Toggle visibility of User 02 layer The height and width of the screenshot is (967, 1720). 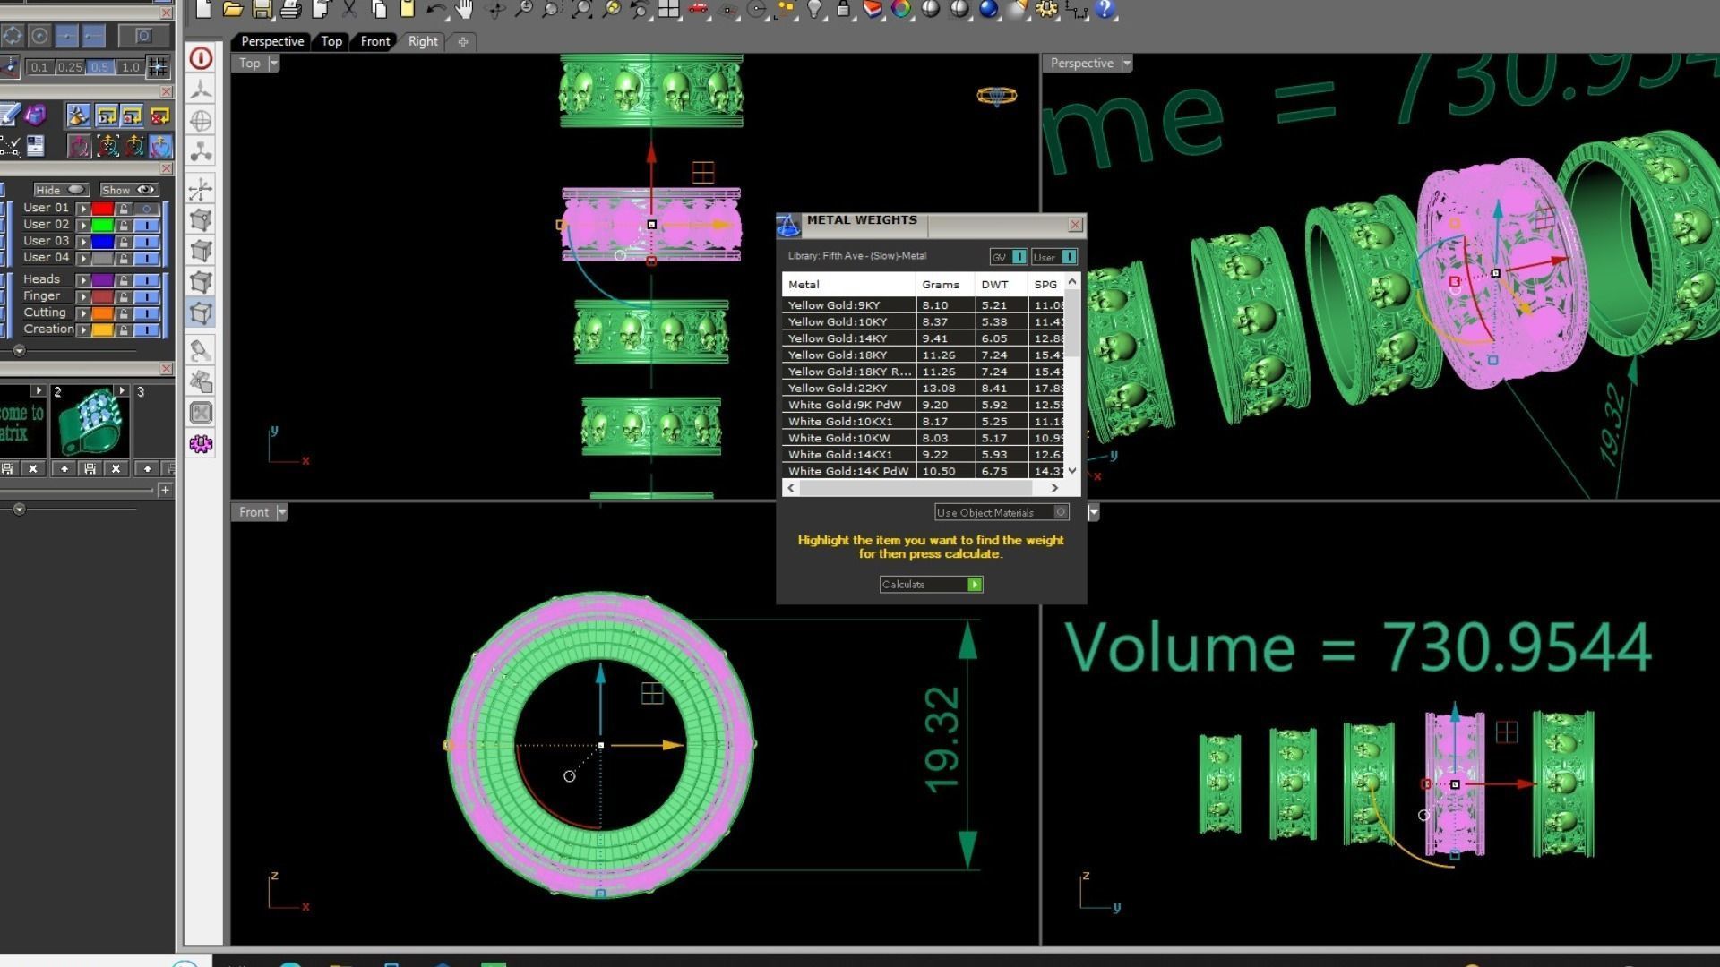point(147,225)
